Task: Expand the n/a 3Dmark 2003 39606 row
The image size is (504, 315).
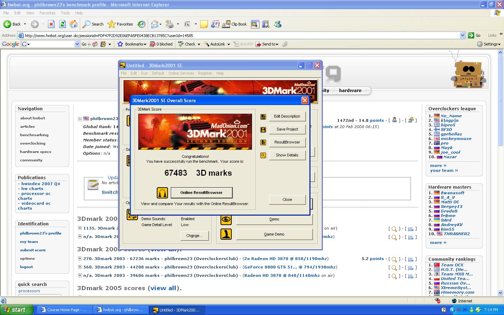Action: (80, 275)
